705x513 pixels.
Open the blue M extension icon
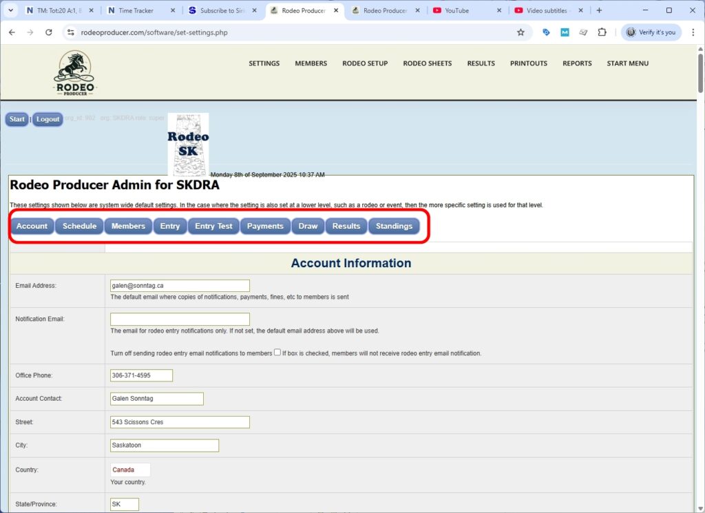click(x=565, y=32)
